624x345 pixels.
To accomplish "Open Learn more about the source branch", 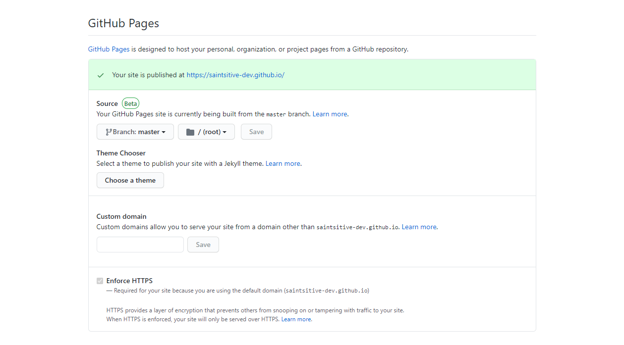I will point(330,114).
